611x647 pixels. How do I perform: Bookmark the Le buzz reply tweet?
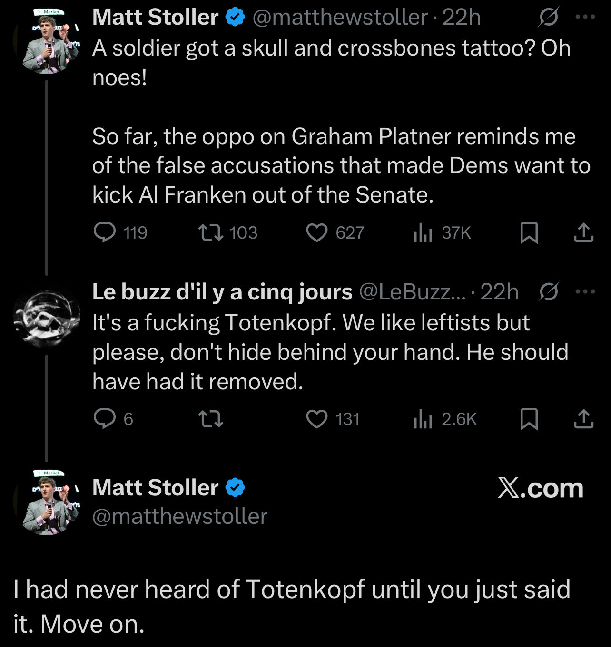pyautogui.click(x=529, y=419)
